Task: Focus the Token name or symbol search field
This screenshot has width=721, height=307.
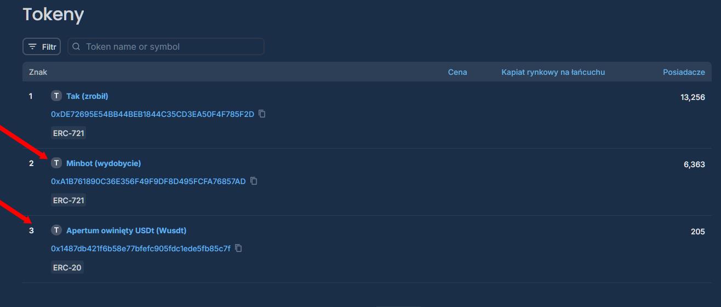Action: (x=166, y=46)
